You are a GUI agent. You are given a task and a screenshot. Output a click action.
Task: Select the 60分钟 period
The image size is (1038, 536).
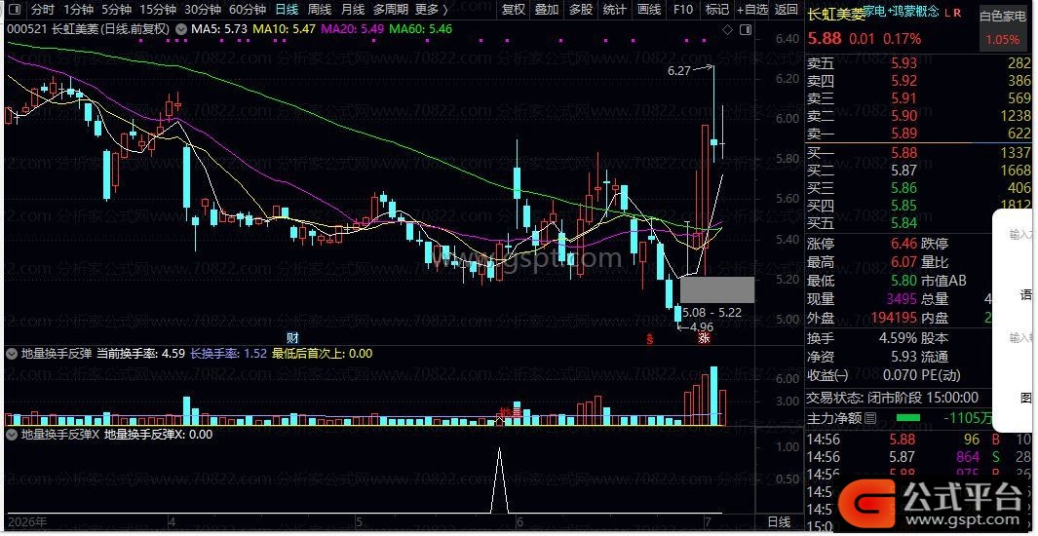tap(247, 10)
